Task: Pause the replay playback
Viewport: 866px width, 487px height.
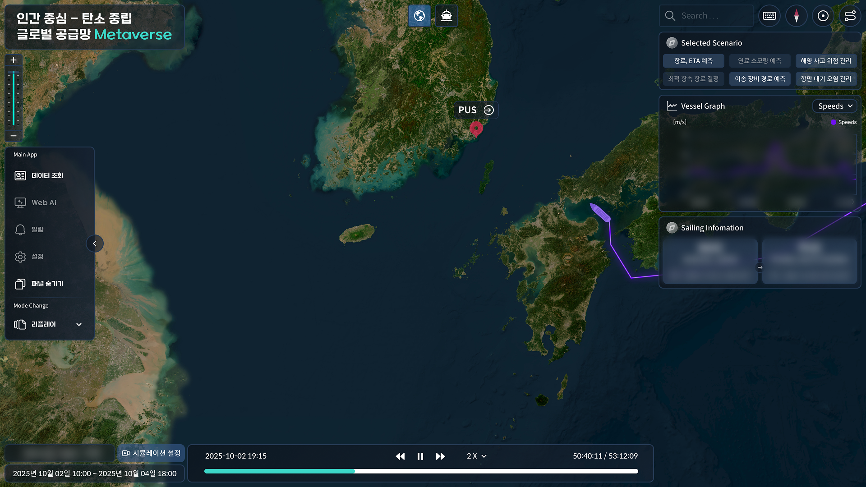Action: click(x=420, y=456)
